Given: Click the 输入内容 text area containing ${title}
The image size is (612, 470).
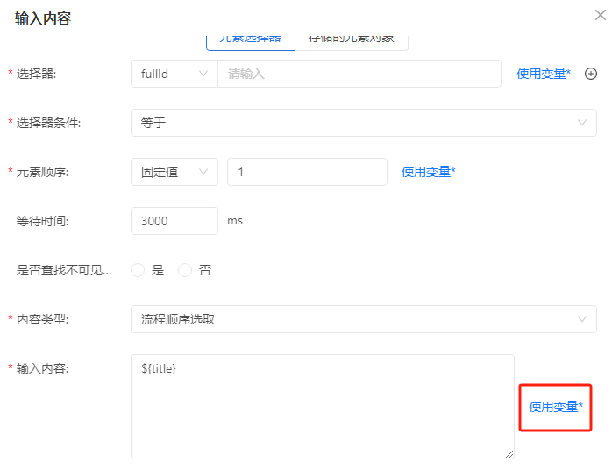Looking at the screenshot, I should [x=322, y=406].
